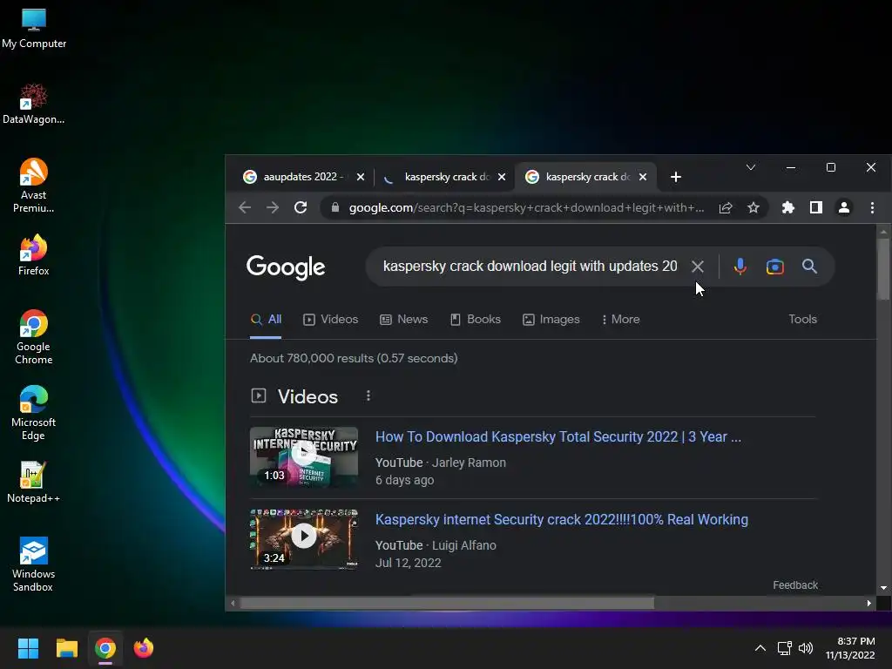Click horizontal scrollbar left arrow
This screenshot has width=892, height=669.
click(x=232, y=603)
